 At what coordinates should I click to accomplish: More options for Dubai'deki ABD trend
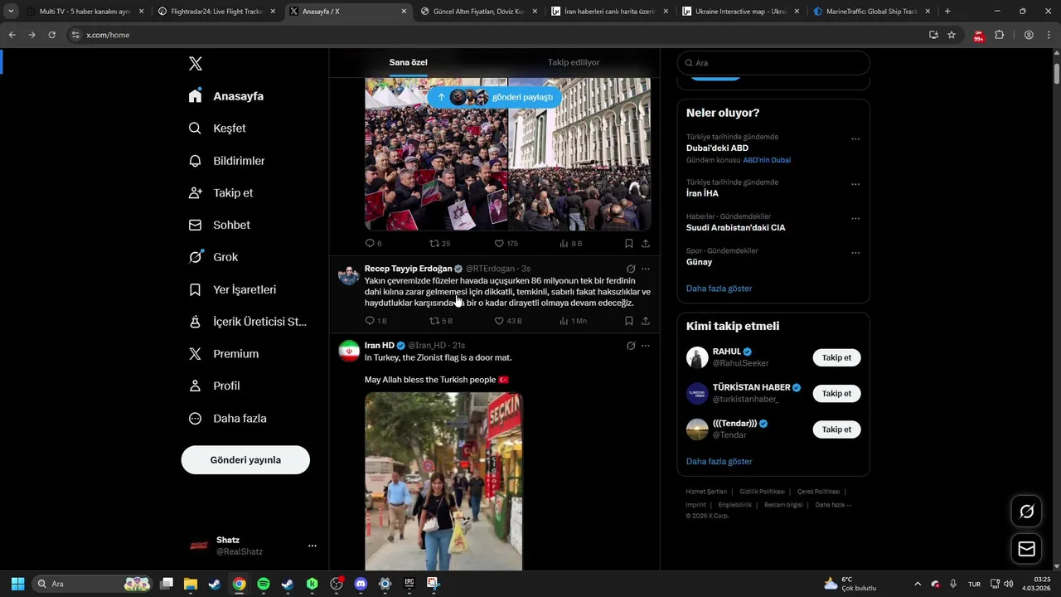click(x=855, y=139)
